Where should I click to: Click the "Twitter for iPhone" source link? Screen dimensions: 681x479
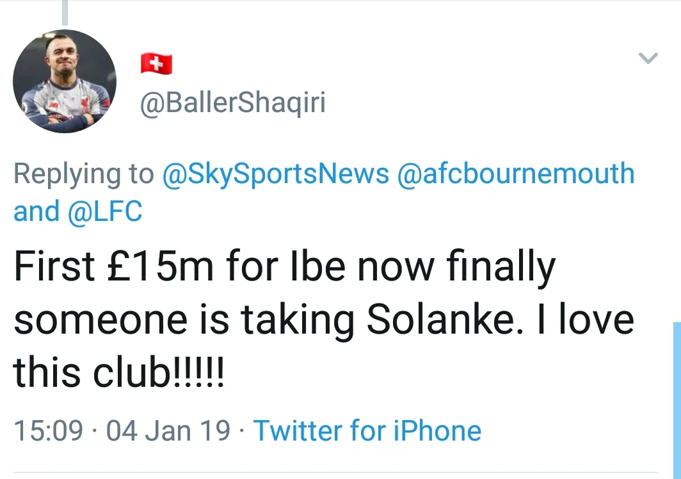[x=367, y=430]
